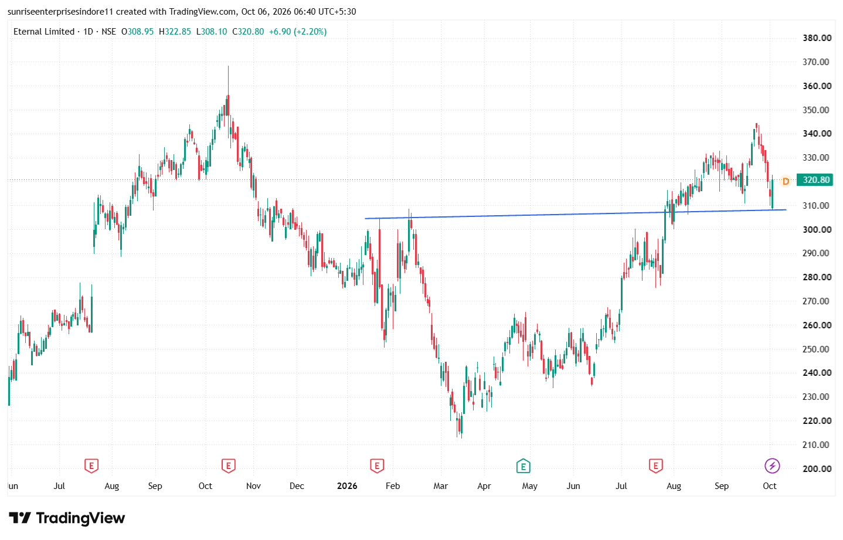Select the red earnings marker for late January 2026
The image size is (843, 540).
(x=377, y=466)
